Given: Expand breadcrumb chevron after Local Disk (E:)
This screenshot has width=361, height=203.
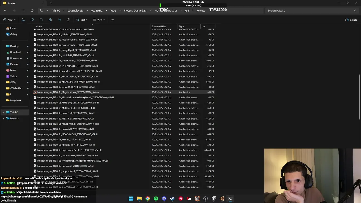Looking at the screenshot, I should [87, 10].
